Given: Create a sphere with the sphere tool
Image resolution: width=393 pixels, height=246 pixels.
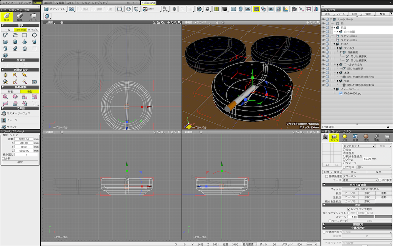Looking at the screenshot, I should (x=15, y=42).
